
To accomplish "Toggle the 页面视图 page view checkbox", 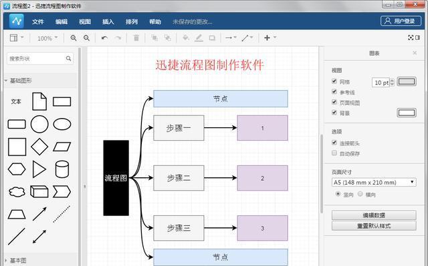I will pyautogui.click(x=334, y=102).
